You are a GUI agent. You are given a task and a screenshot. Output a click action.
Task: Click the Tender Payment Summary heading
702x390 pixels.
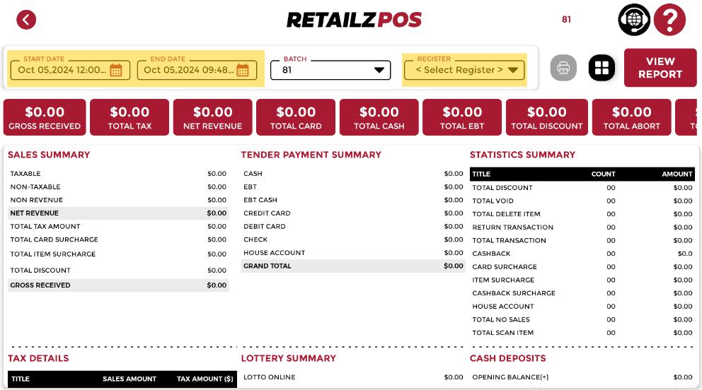click(311, 155)
